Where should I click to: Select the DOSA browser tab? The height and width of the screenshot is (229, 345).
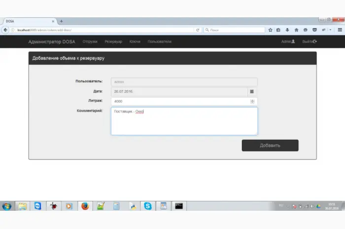click(30, 21)
